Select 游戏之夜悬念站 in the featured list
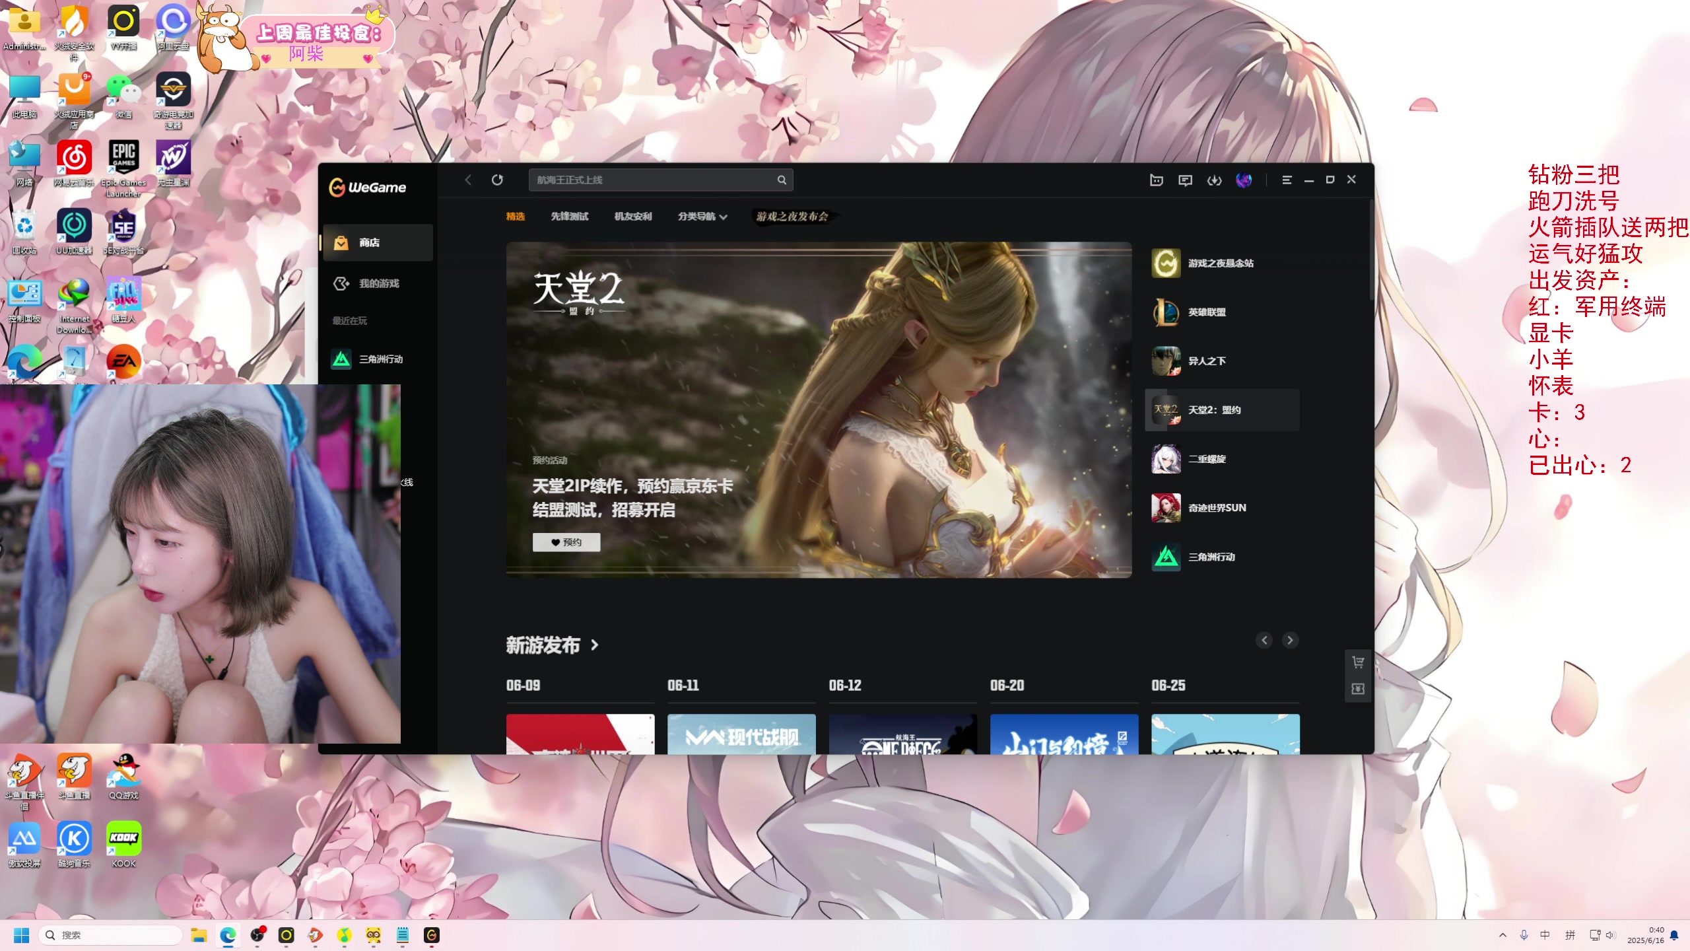1690x951 pixels. point(1222,264)
